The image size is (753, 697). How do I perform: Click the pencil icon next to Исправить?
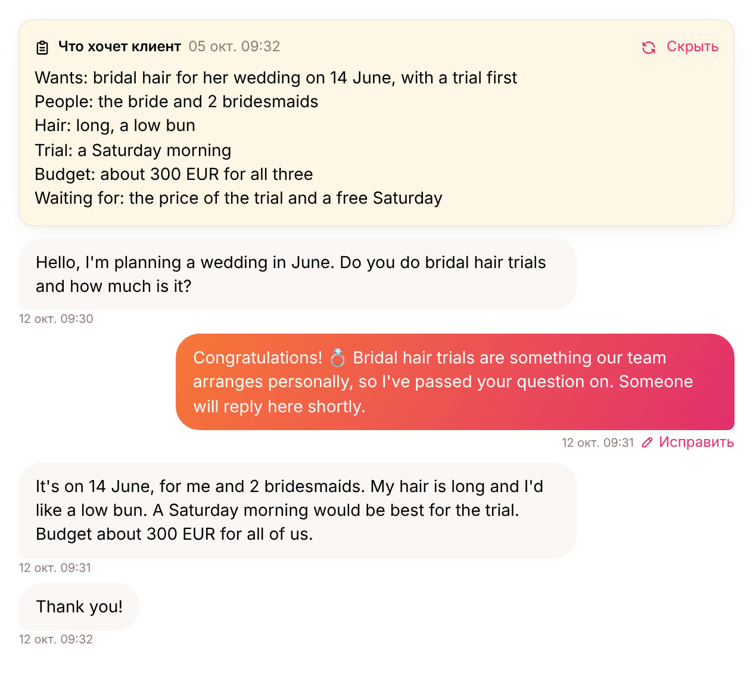coord(648,442)
